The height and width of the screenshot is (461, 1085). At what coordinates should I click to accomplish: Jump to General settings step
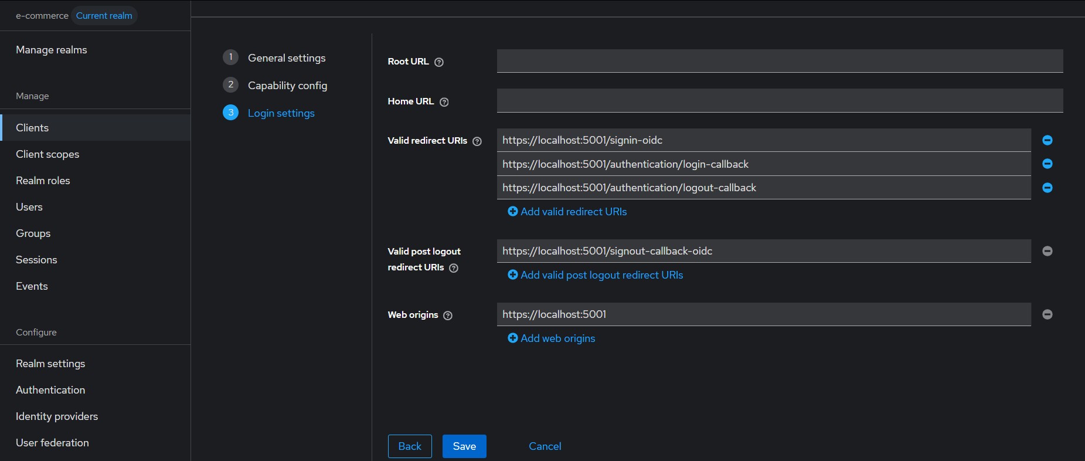286,58
